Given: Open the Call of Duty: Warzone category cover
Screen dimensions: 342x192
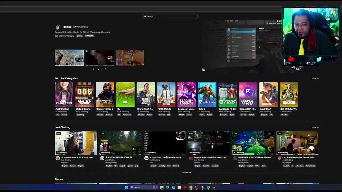Looking at the screenshot, I should pyautogui.click(x=289, y=95).
